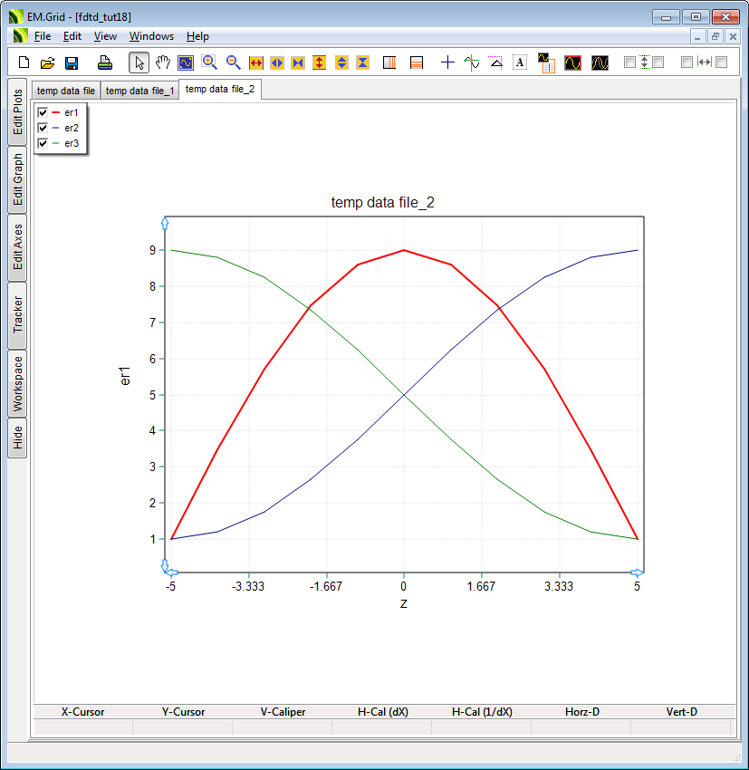Click the New file icon
The image size is (749, 770).
point(24,63)
